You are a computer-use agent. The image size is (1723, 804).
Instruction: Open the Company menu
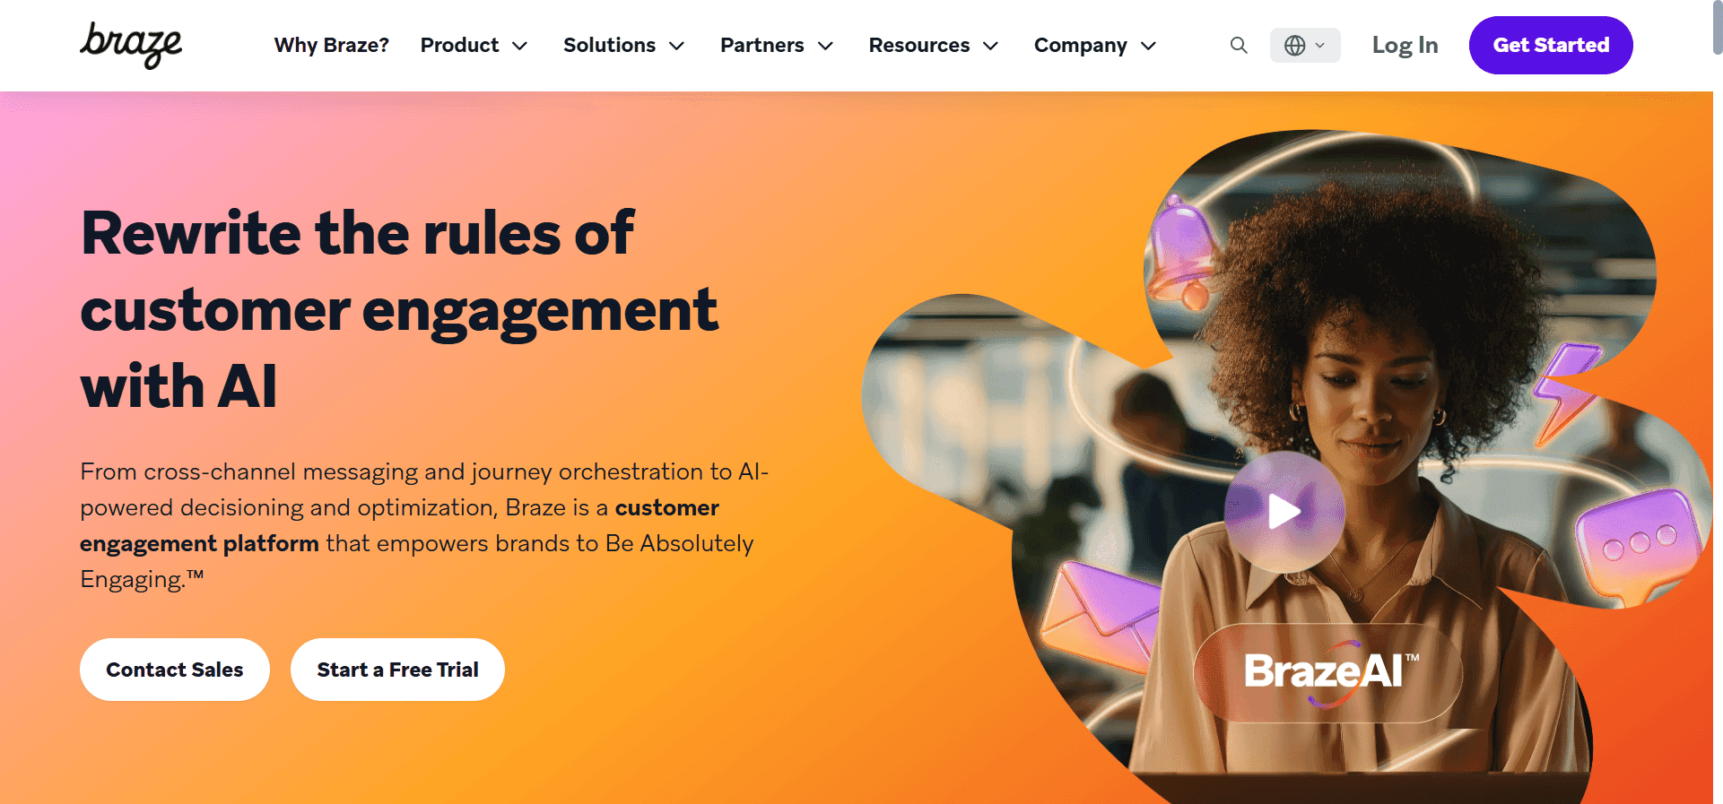click(x=1094, y=45)
